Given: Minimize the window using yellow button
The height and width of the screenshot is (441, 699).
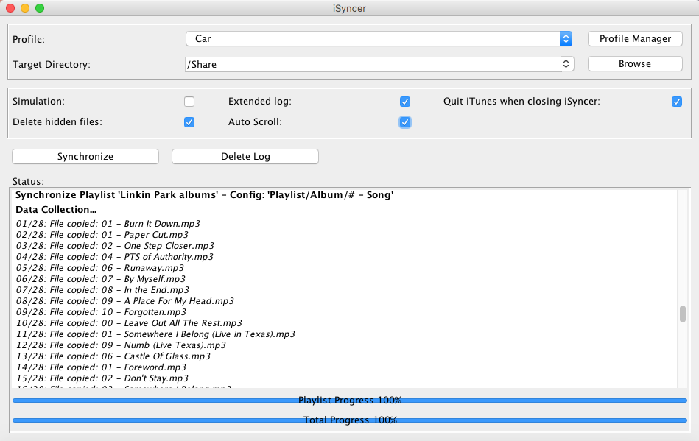Looking at the screenshot, I should [x=25, y=8].
